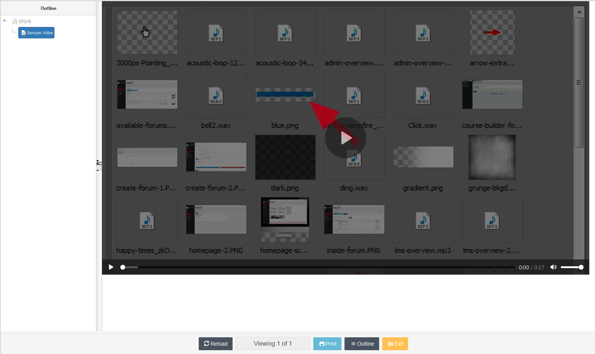
Task: Reload the current page
Action: (215, 344)
